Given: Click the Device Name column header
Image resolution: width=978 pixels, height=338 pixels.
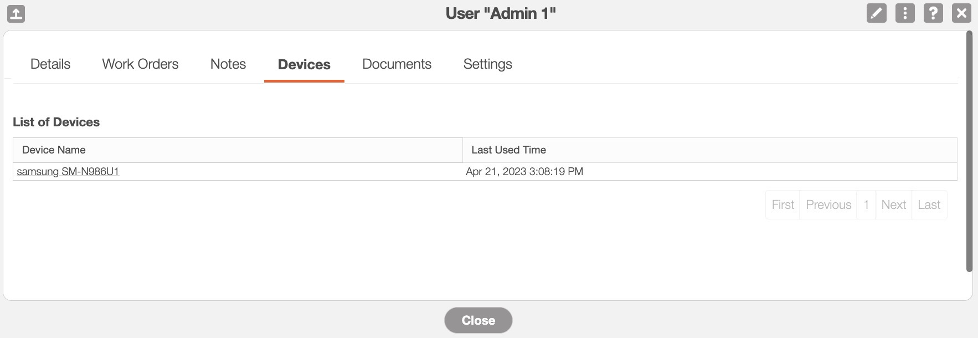Looking at the screenshot, I should coord(54,150).
